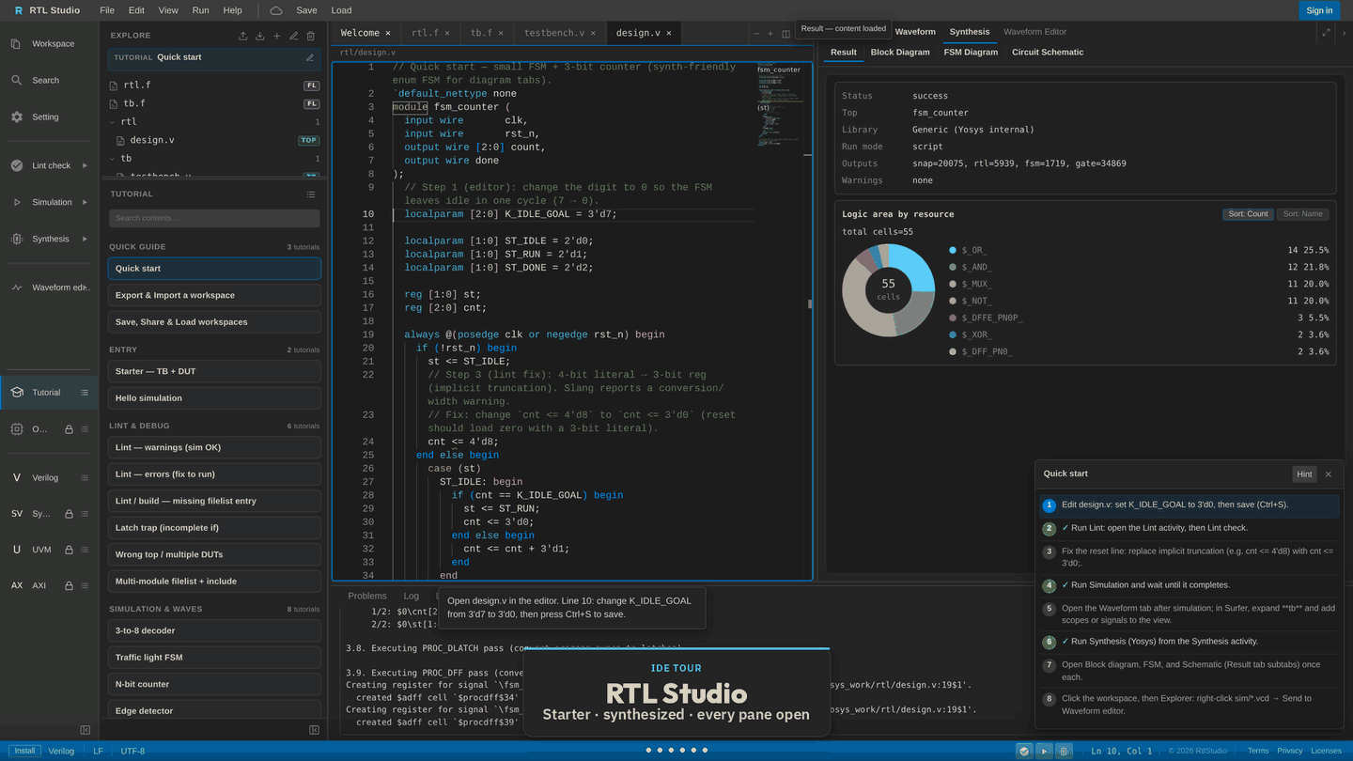
Task: Click the plus icon in the Explore header
Action: click(276, 36)
